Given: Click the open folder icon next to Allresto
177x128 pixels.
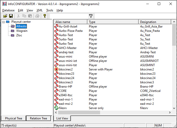Looking at the screenshot, I should click(13, 26).
